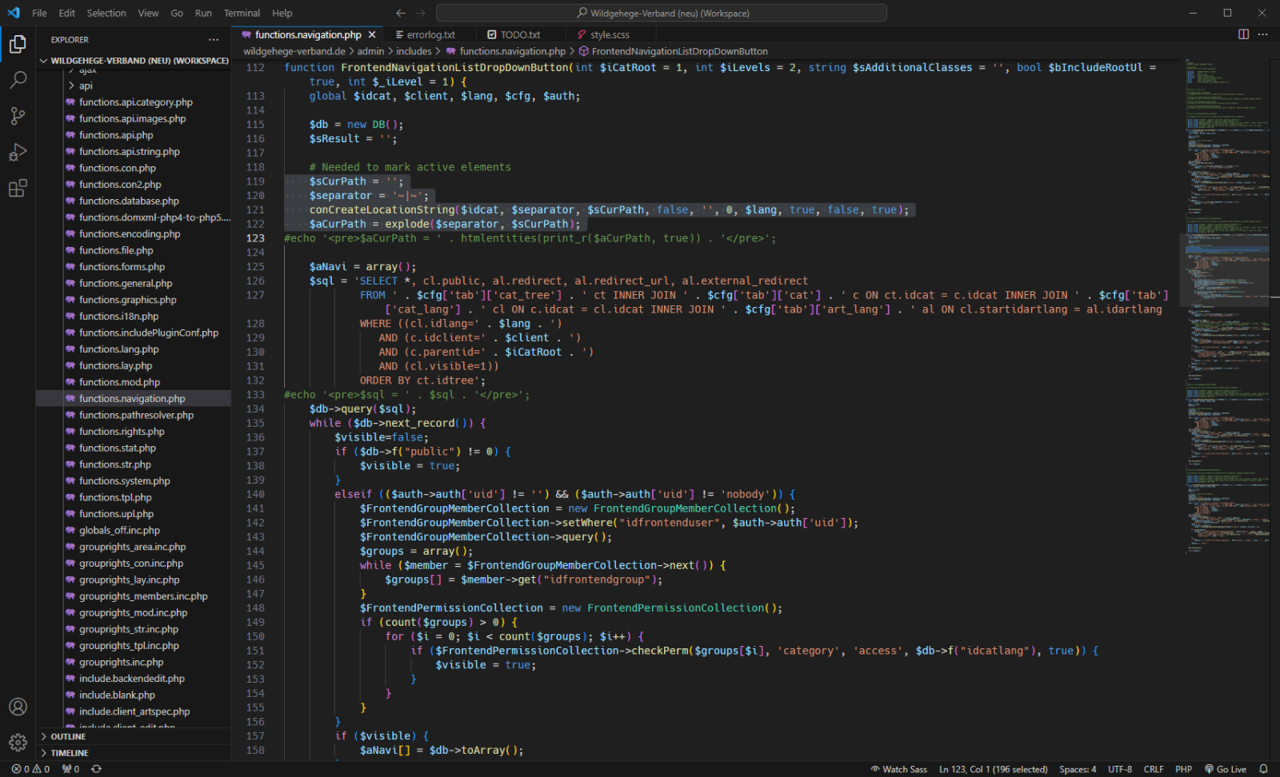Open the Terminal menu
This screenshot has height=777, width=1280.
242,13
